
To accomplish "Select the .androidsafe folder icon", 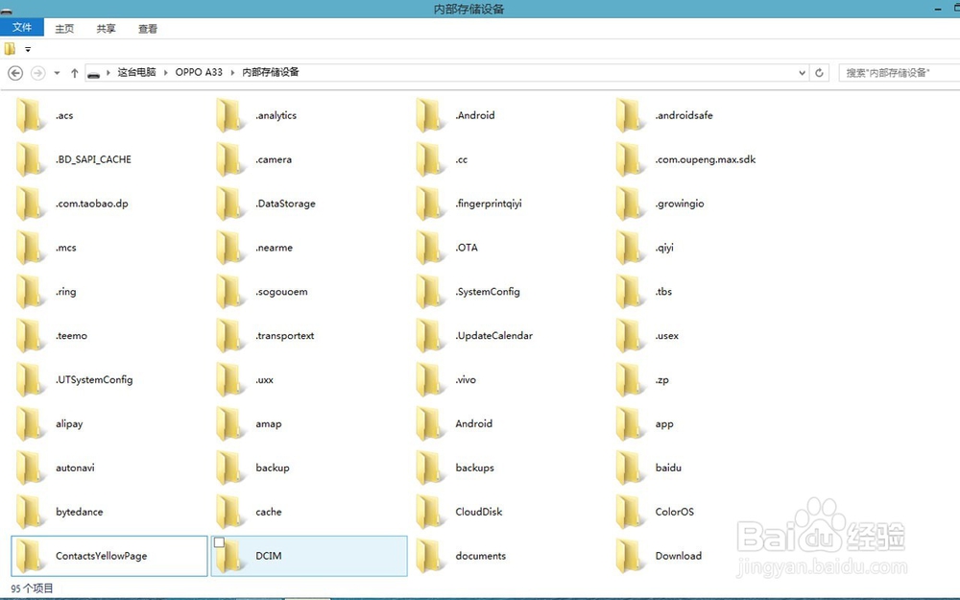I will coord(630,115).
